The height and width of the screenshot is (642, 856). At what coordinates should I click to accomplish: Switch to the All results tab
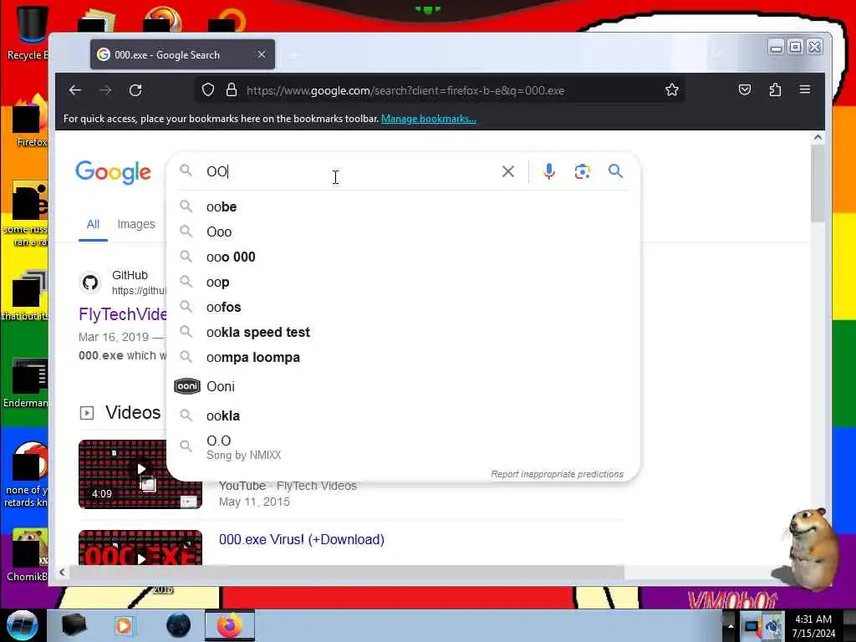click(93, 224)
